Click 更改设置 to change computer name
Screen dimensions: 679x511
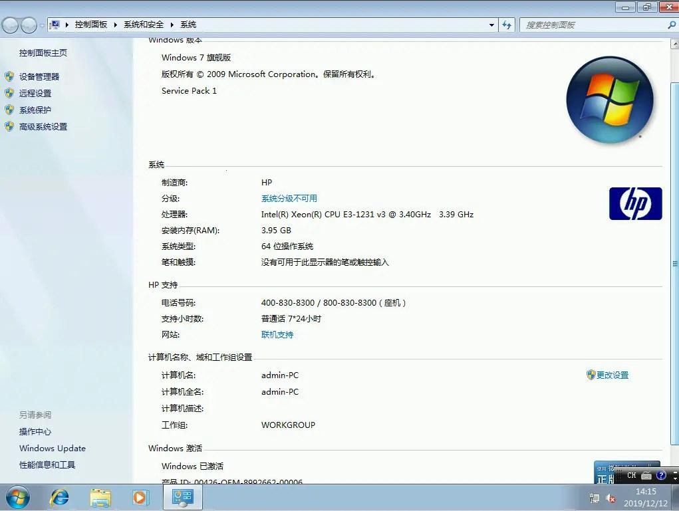coord(612,375)
